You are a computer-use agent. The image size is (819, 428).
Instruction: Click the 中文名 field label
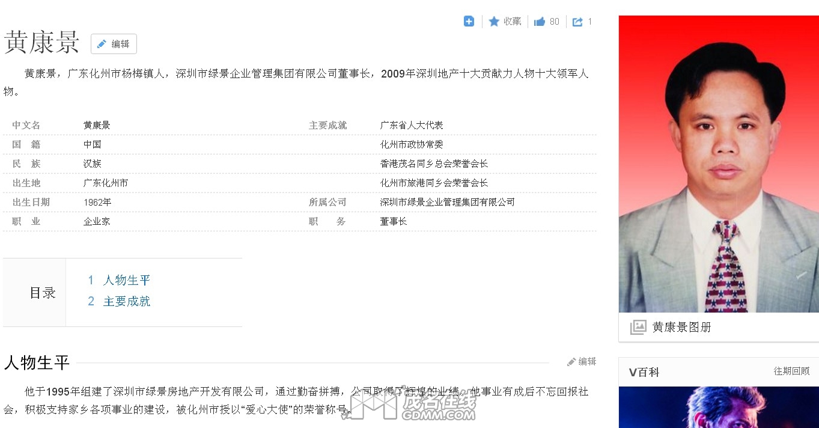pyautogui.click(x=26, y=125)
